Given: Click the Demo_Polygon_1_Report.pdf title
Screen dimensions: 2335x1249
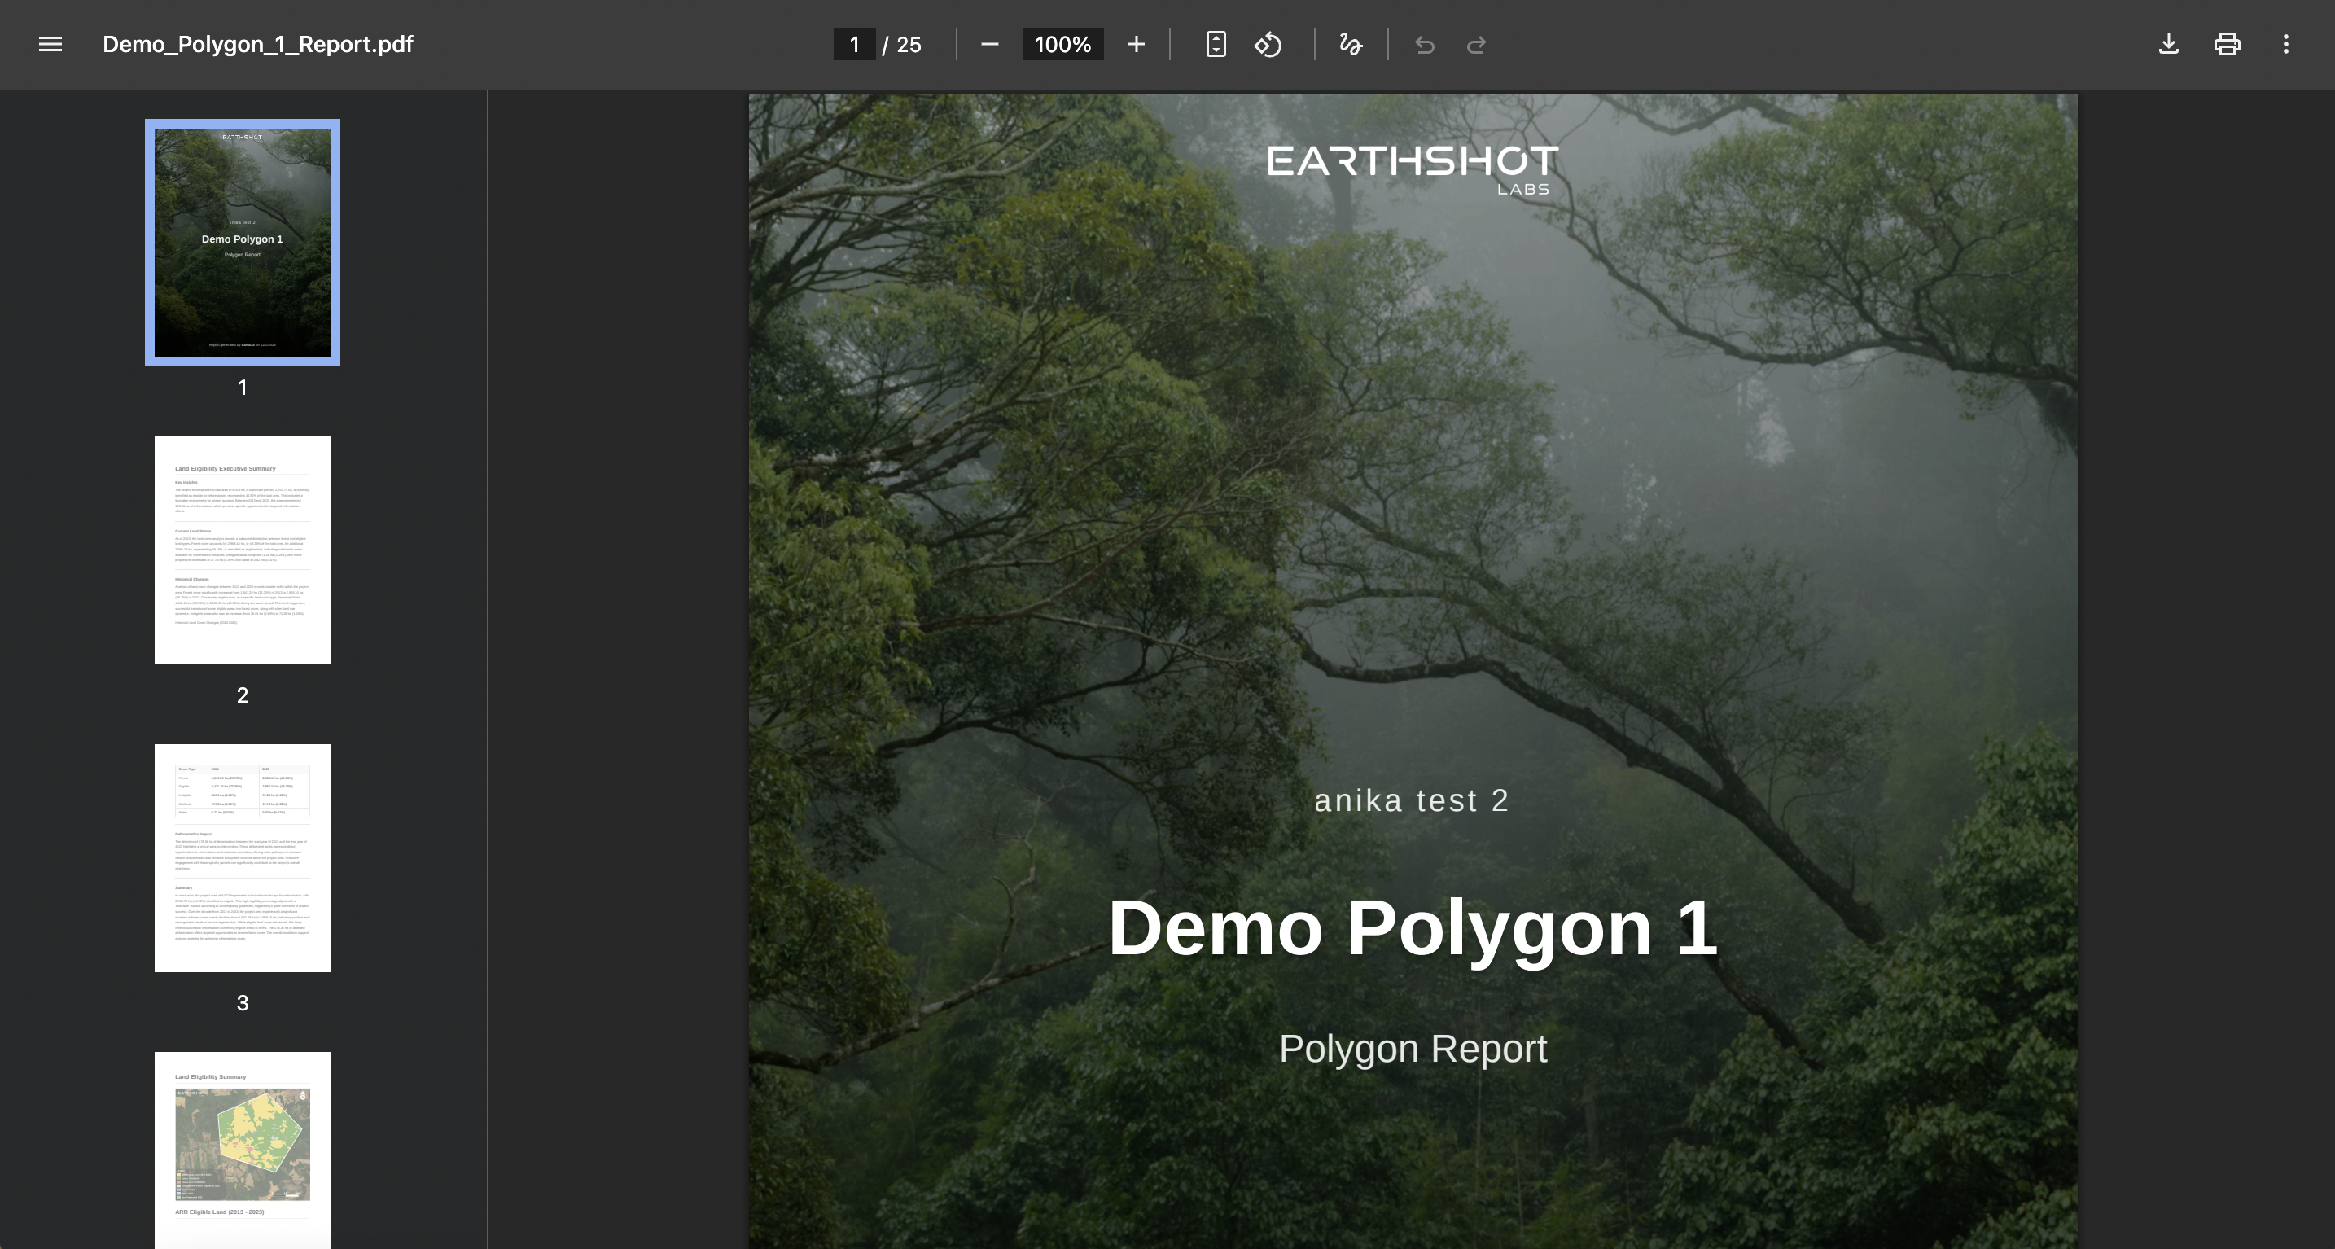Looking at the screenshot, I should (x=257, y=45).
